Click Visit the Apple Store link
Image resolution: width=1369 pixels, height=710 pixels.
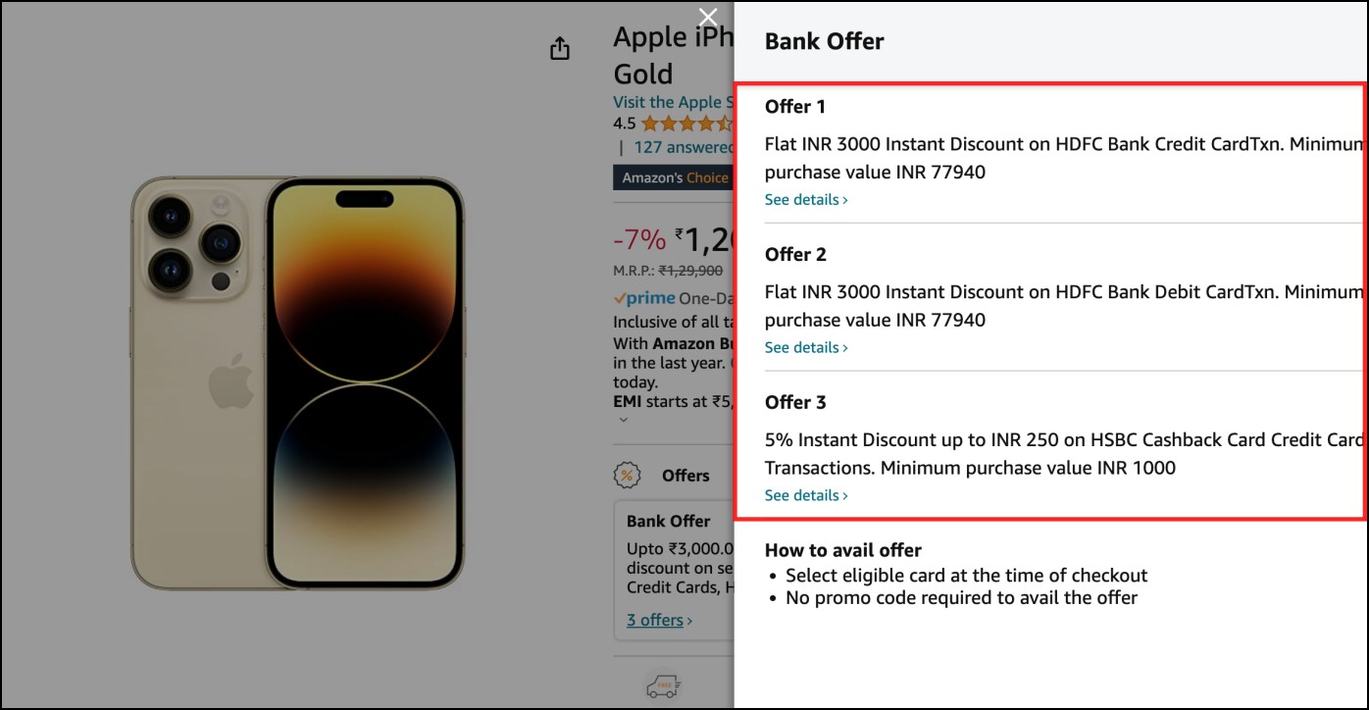coord(674,102)
